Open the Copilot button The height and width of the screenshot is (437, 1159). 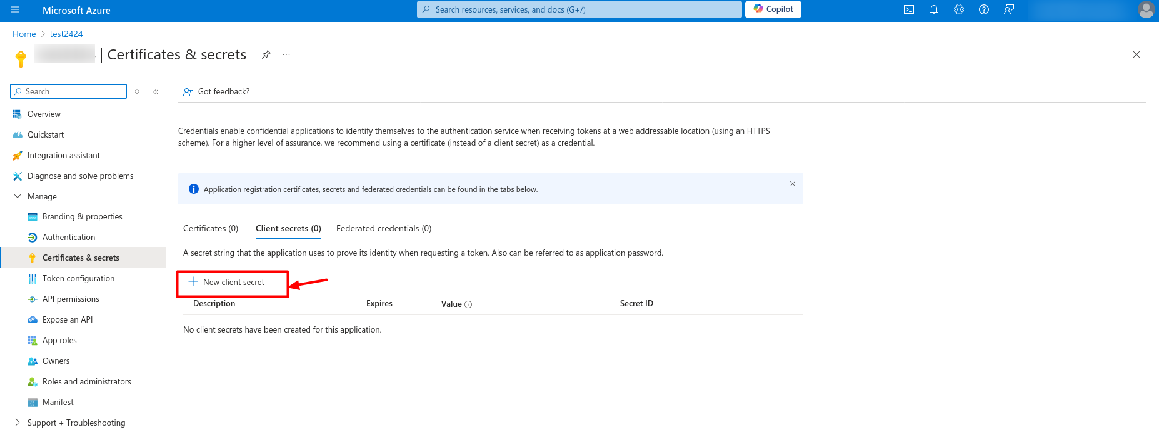773,9
